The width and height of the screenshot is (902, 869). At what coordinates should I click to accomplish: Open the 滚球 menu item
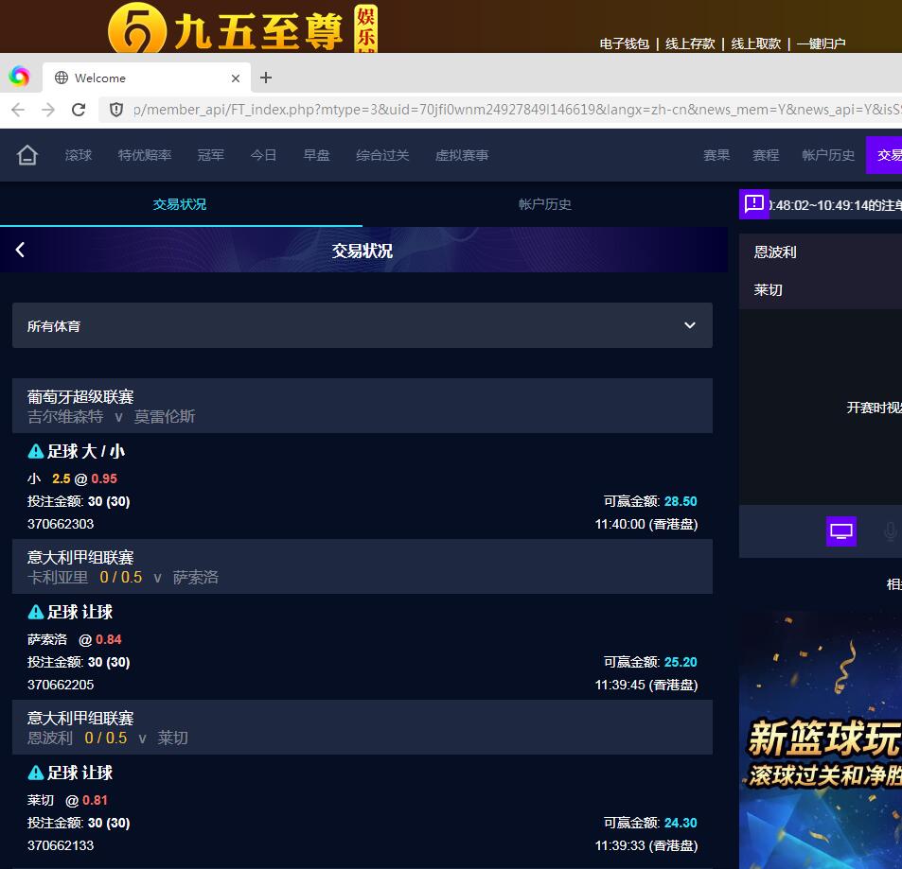[x=79, y=155]
